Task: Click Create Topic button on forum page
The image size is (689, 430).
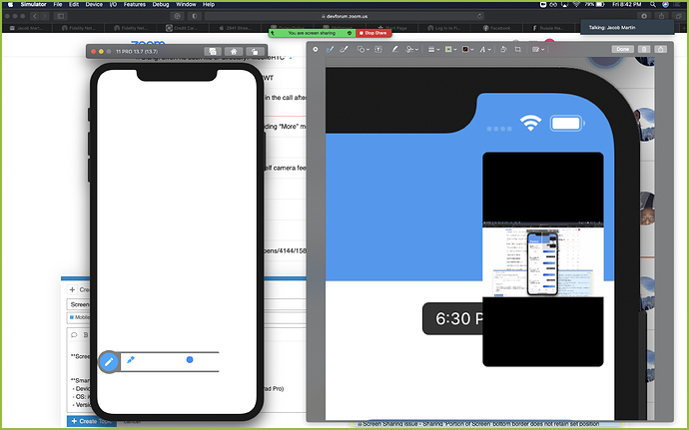Action: click(91, 421)
